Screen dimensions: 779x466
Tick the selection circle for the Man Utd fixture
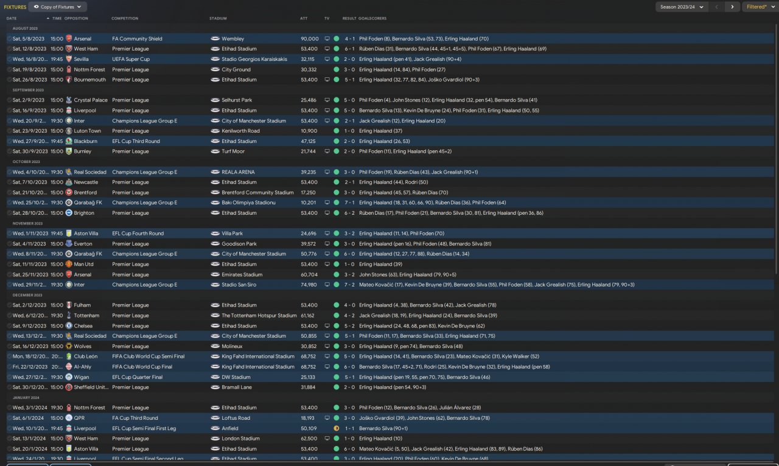click(x=9, y=264)
